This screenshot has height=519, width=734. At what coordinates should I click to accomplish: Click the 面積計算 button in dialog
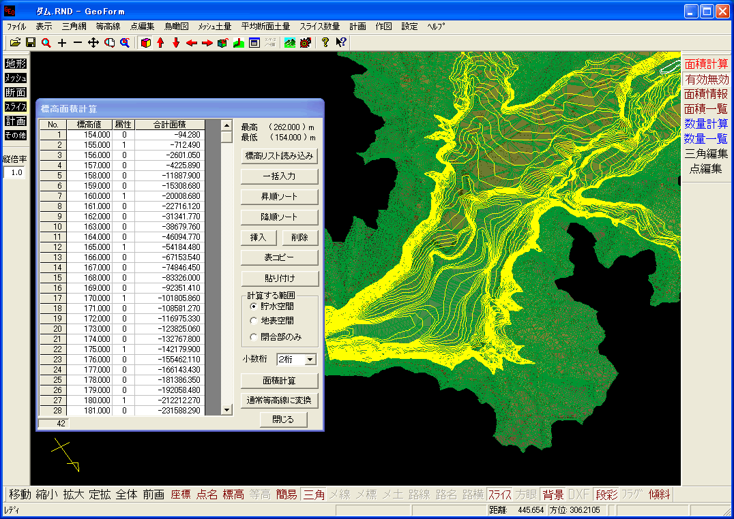click(x=280, y=381)
